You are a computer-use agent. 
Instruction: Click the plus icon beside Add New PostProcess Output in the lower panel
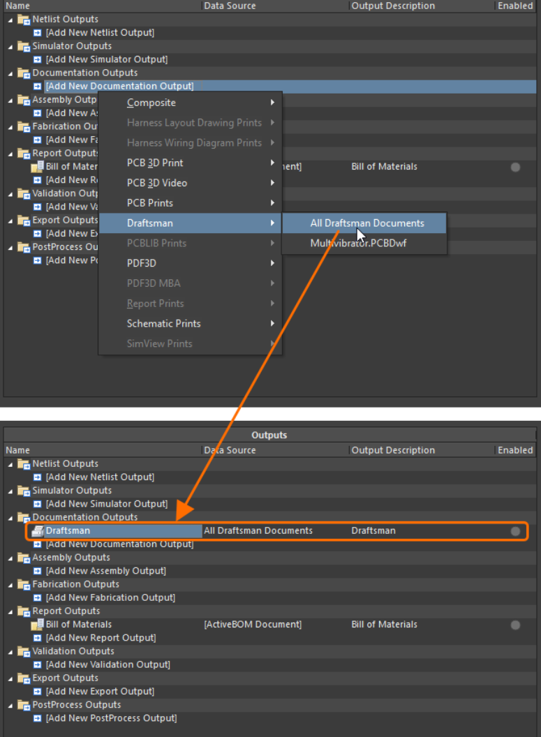click(38, 718)
